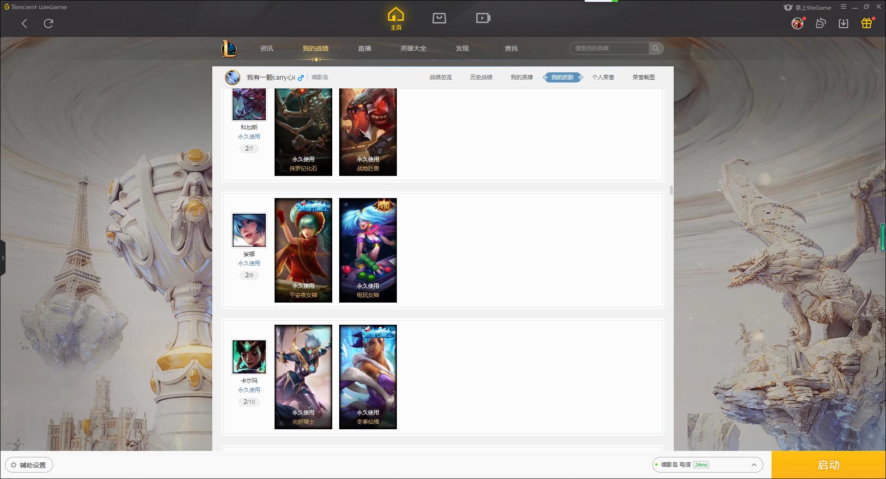Open the 战地巨兽 skin card
Image resolution: width=886 pixels, height=479 pixels.
click(368, 132)
